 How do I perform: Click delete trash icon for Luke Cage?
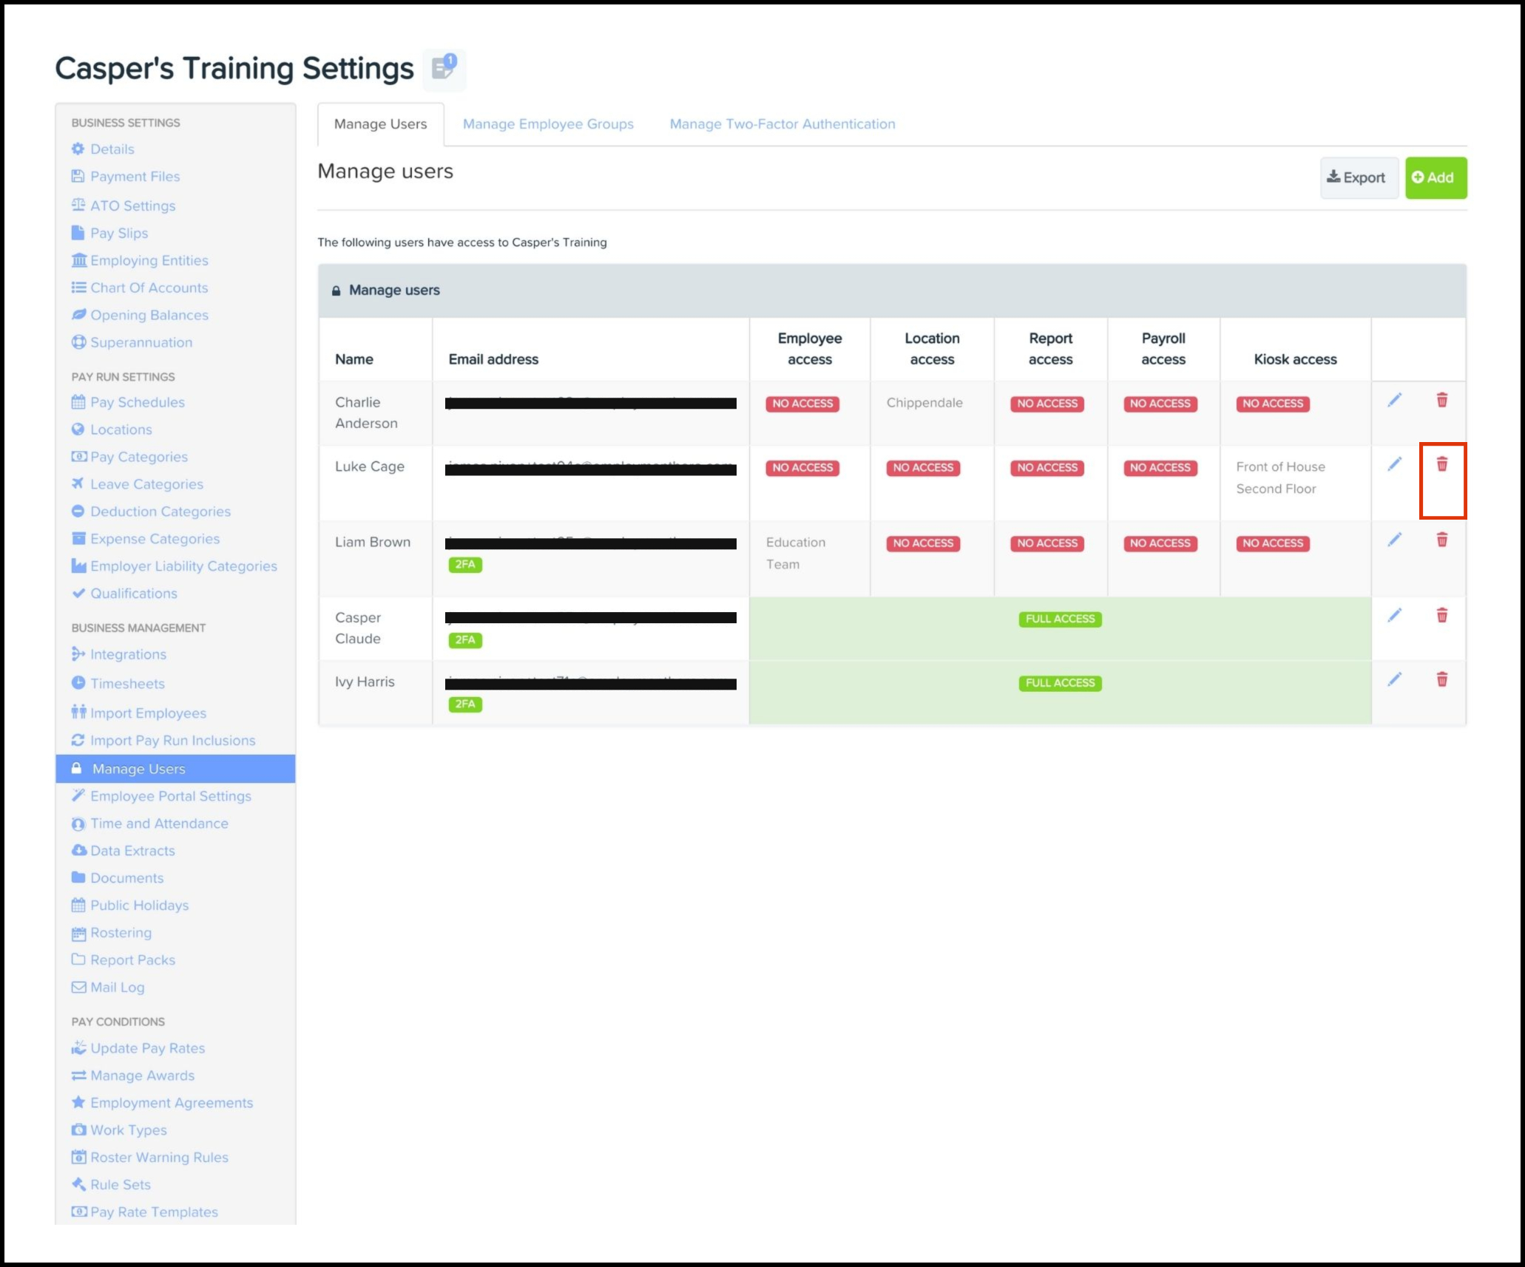(x=1441, y=464)
